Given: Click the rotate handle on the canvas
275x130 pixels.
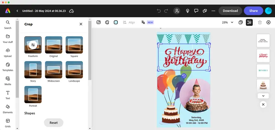Looking at the screenshot, I should 184,76.
